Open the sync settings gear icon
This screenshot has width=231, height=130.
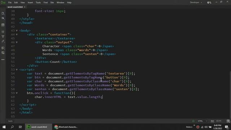(209, 3)
